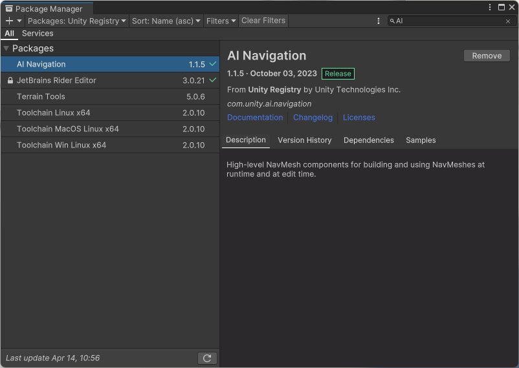This screenshot has width=519, height=368.
Task: Click the green Release tag
Action: [338, 74]
